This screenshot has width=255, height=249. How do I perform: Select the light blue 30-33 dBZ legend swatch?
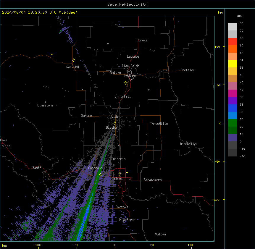click(x=233, y=116)
